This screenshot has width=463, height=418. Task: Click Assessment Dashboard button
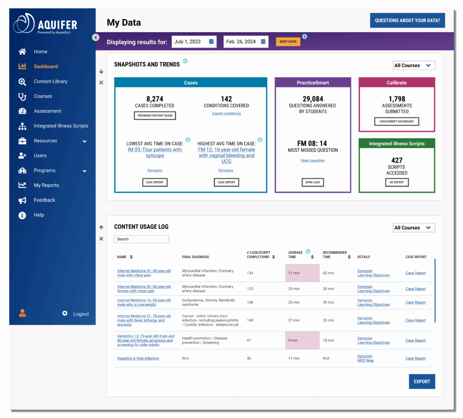click(x=397, y=121)
